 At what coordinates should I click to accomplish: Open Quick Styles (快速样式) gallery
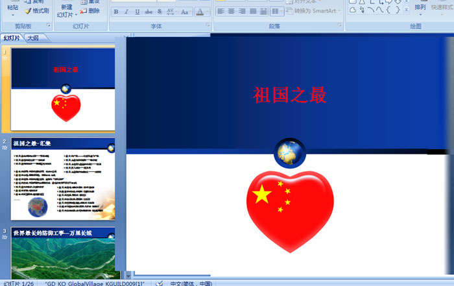coord(442,9)
